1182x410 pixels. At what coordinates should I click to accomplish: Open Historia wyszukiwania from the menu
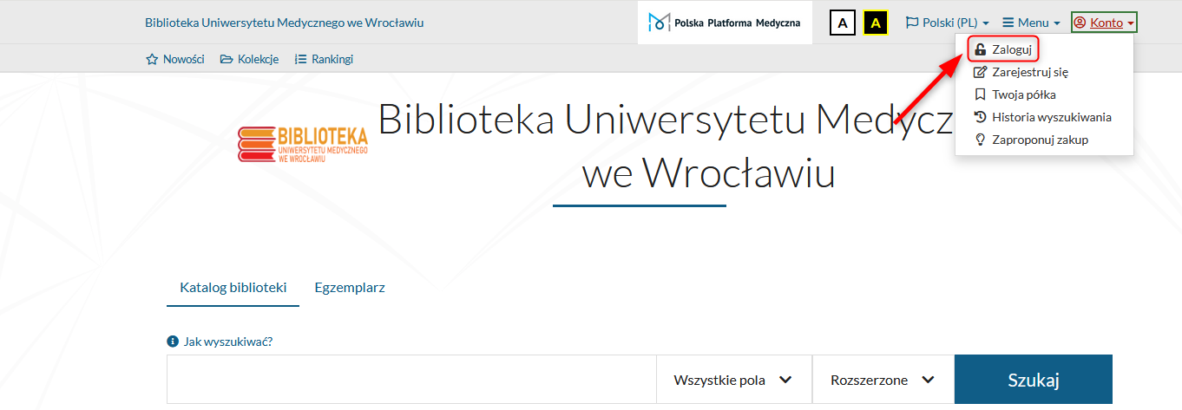[1051, 117]
